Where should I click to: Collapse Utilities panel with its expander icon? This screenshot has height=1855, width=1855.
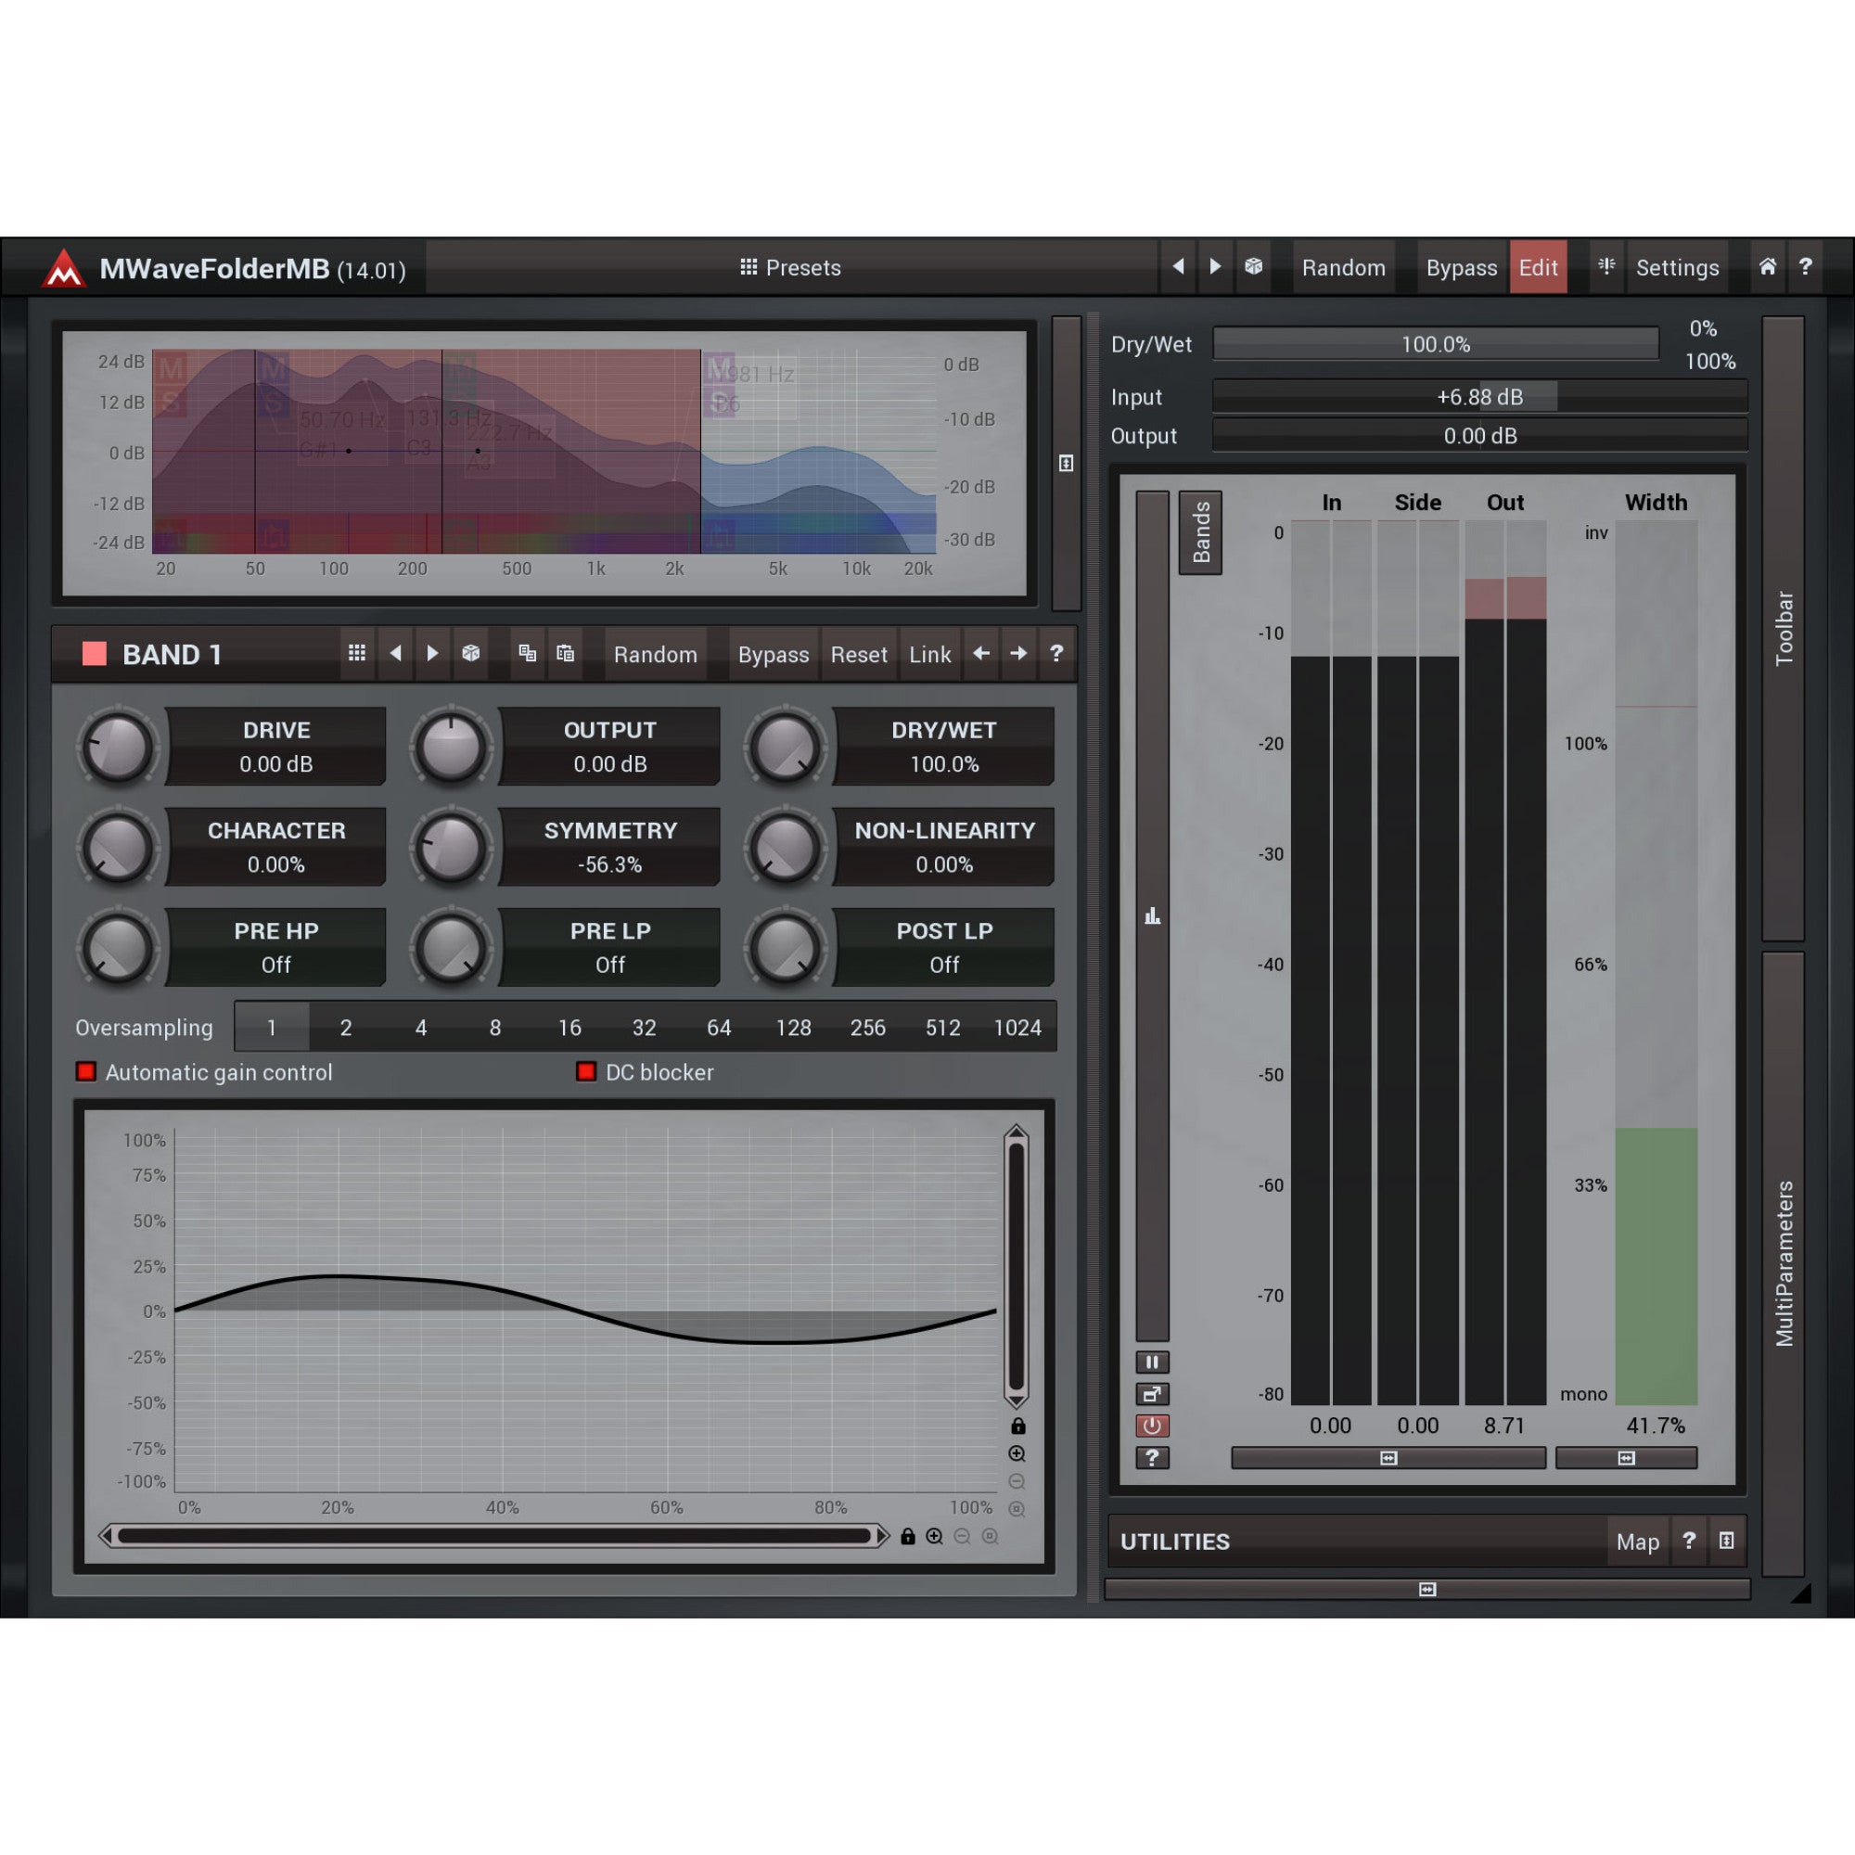1726,1541
